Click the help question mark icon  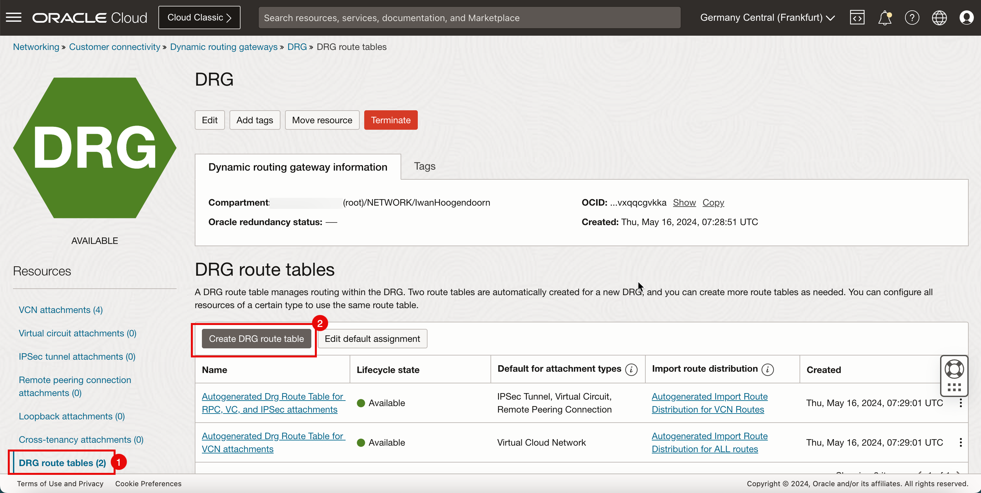tap(912, 17)
